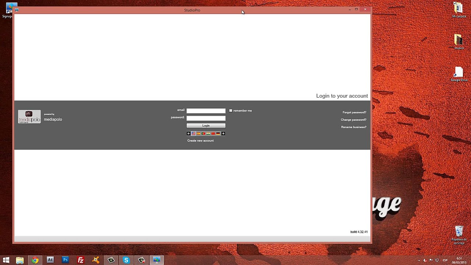Open Skype from the taskbar

[126, 260]
